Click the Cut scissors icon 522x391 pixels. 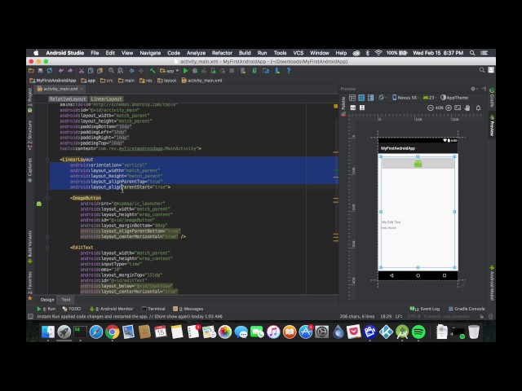click(x=82, y=71)
